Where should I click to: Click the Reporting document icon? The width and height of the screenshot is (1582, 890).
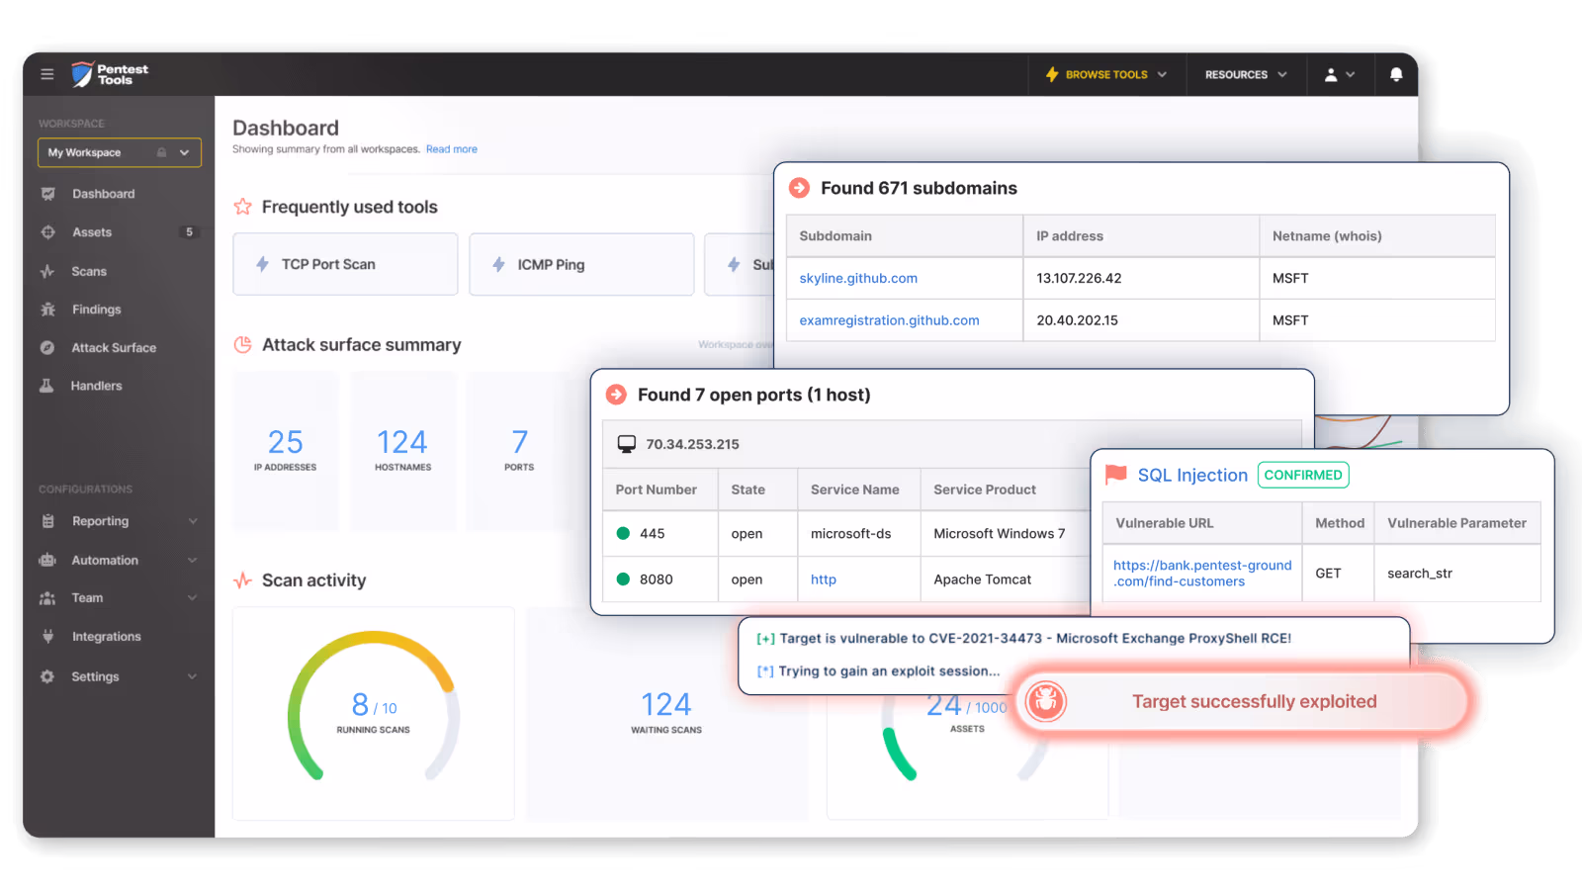[47, 521]
